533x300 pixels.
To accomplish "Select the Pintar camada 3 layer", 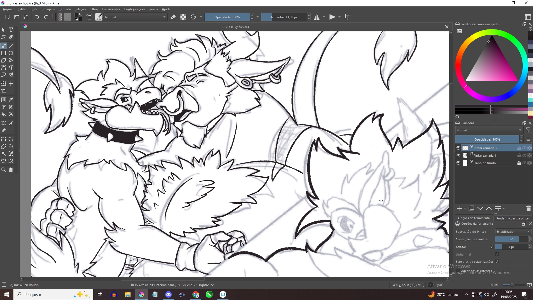I will [x=489, y=148].
